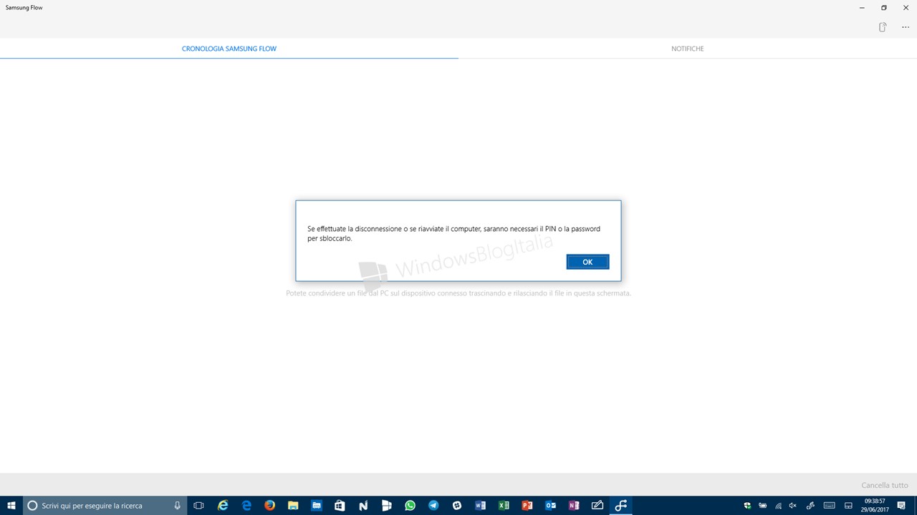917x515 pixels.
Task: Open the Notifiche tab
Action: coord(688,49)
